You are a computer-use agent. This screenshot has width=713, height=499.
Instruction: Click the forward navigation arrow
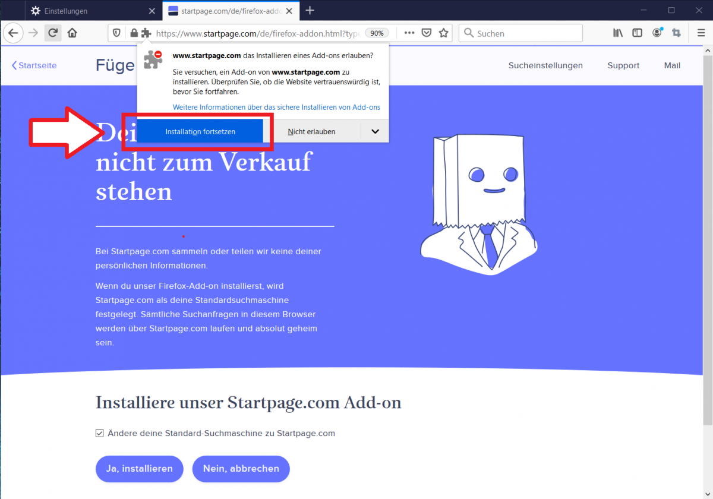click(33, 33)
